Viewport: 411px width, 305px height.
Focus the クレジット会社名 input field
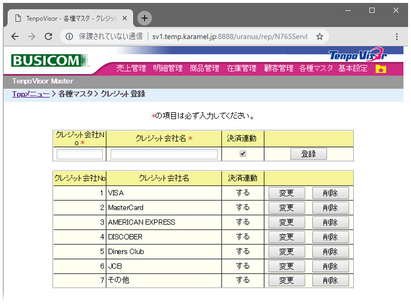coord(164,154)
